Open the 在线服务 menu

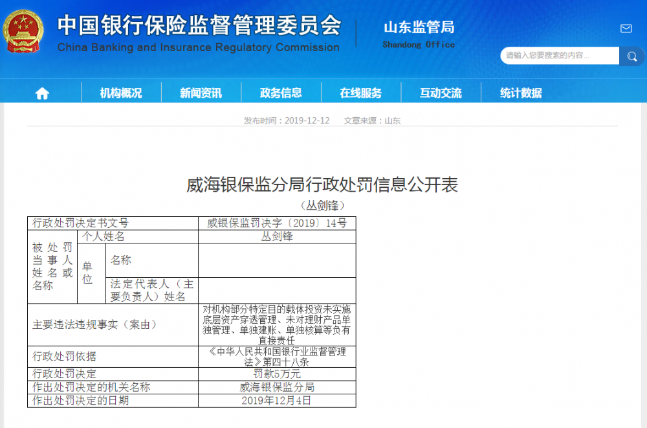pos(361,93)
